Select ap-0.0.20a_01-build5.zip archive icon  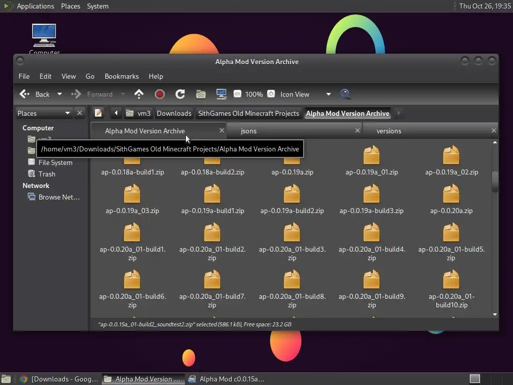click(451, 232)
